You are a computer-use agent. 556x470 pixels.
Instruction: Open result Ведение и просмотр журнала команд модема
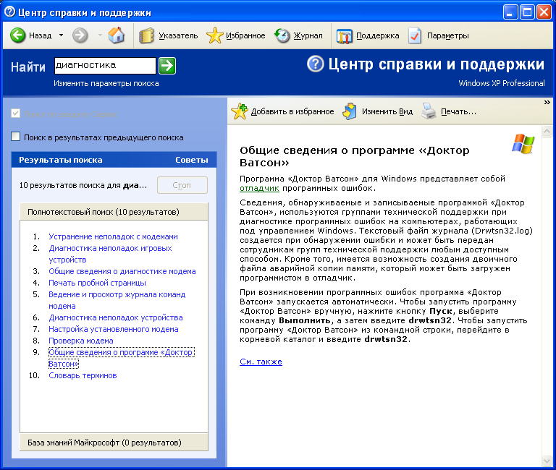click(x=117, y=300)
